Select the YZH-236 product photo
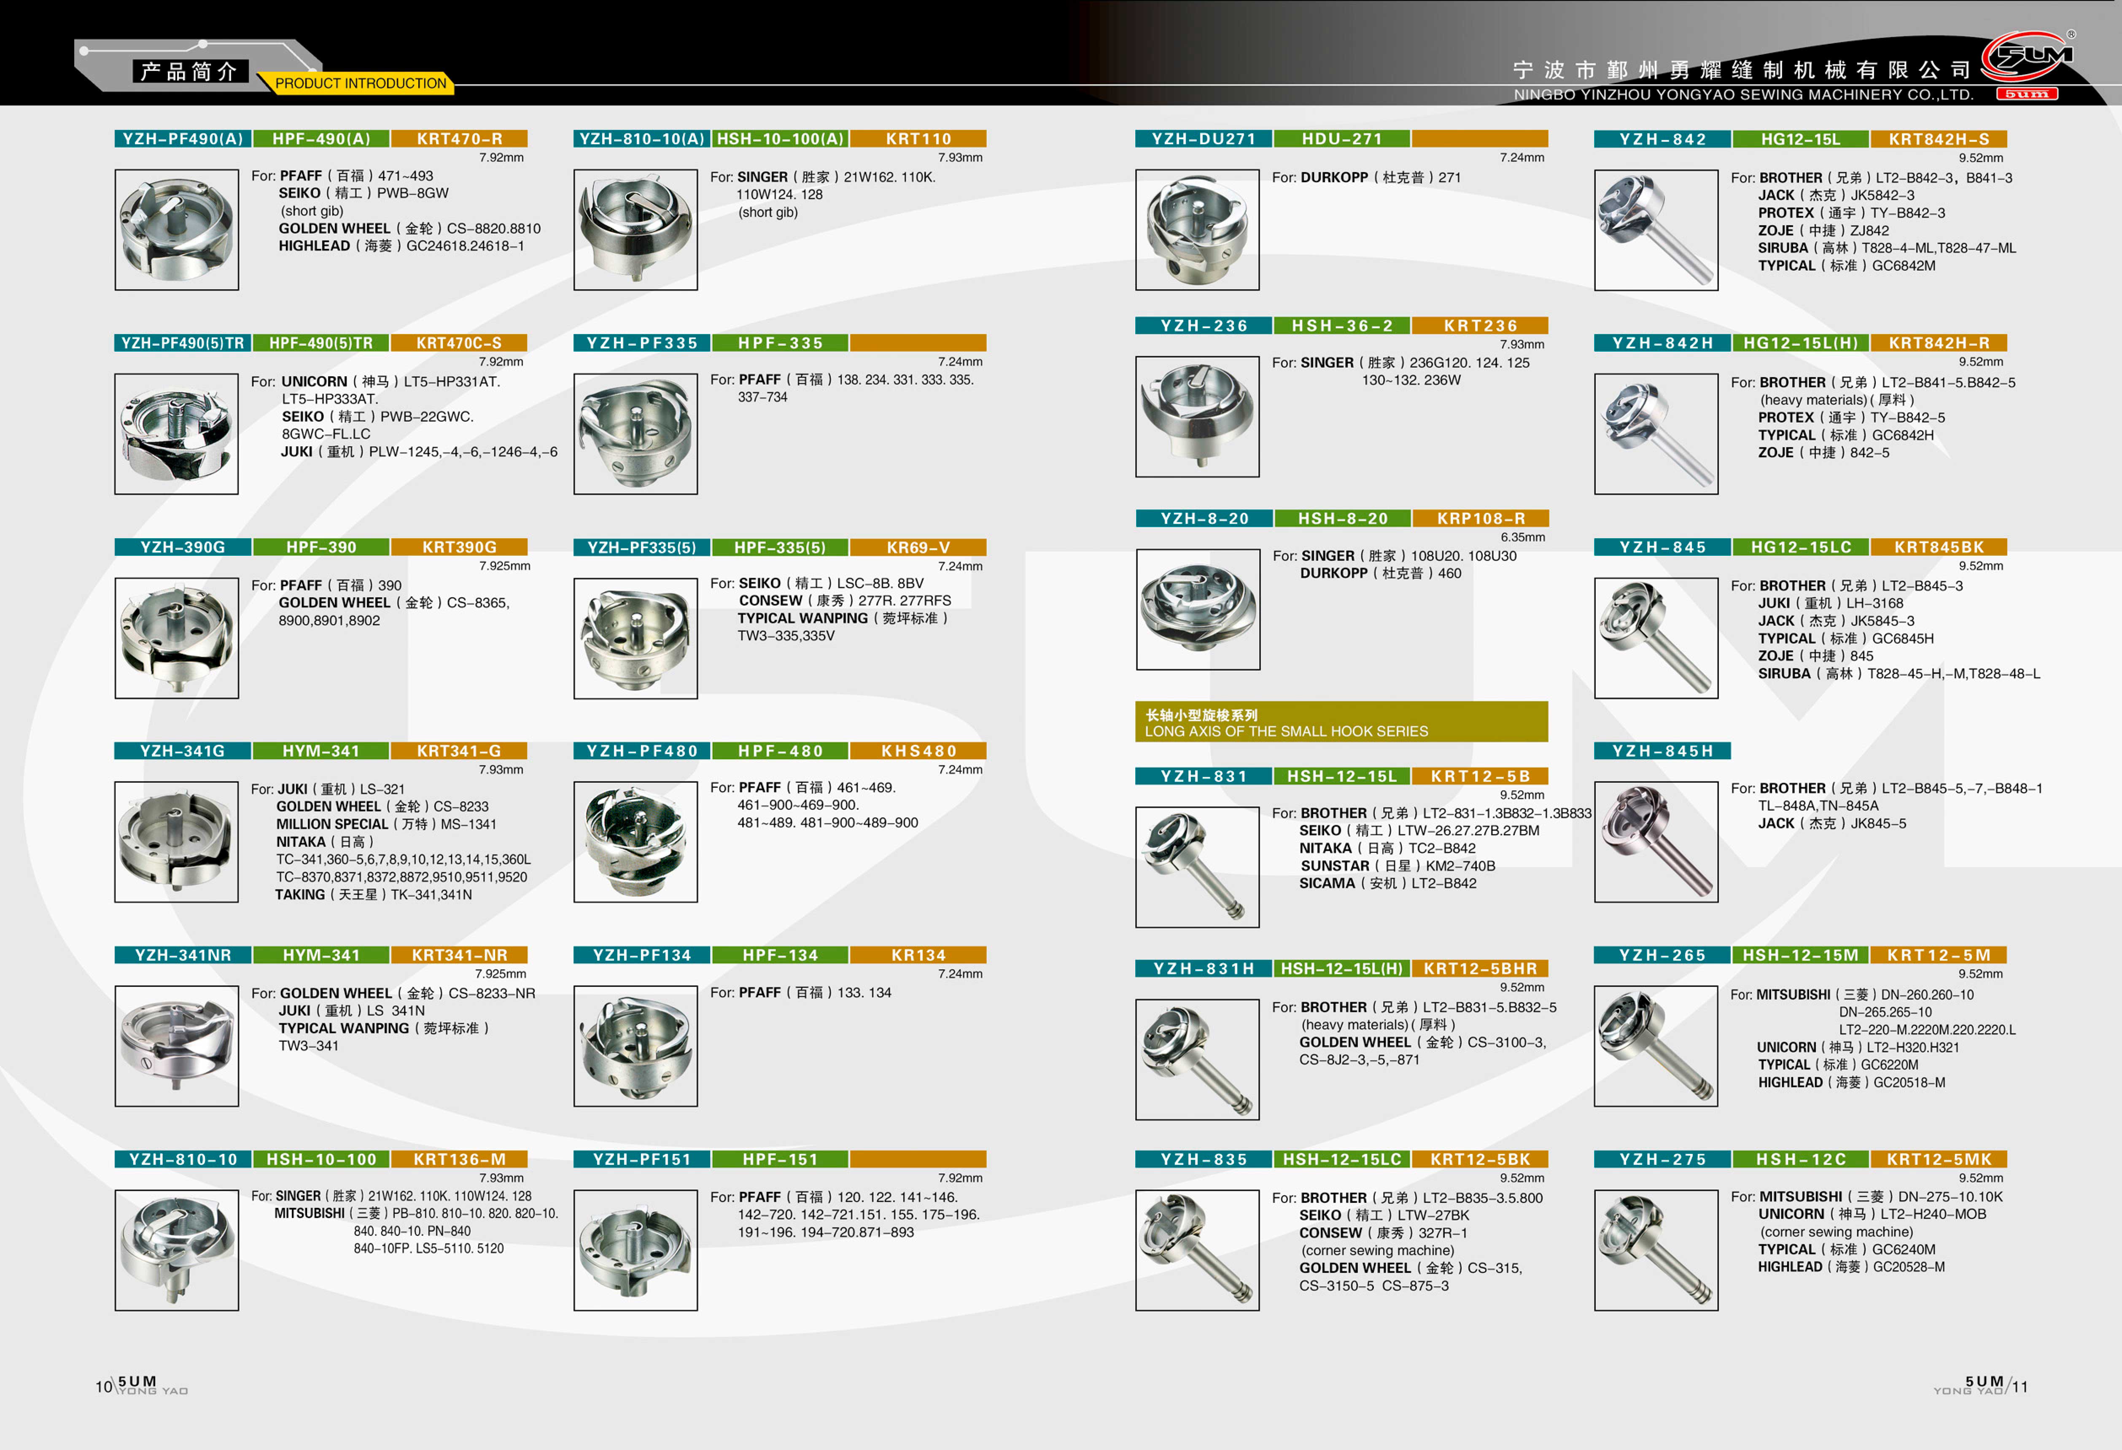This screenshot has width=2122, height=1450. tap(1197, 416)
